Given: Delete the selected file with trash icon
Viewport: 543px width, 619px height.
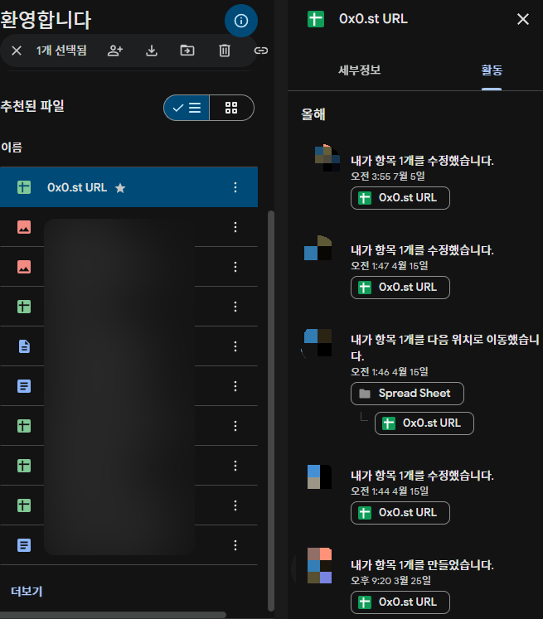Looking at the screenshot, I should [225, 51].
